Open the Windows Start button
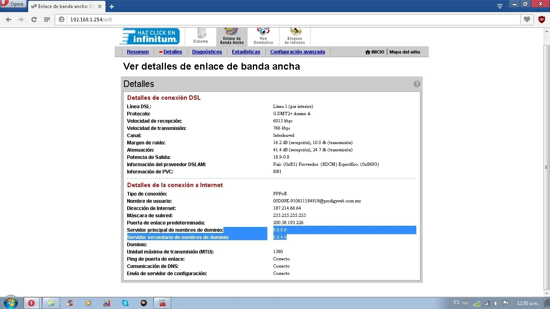This screenshot has height=309, width=550. (10, 303)
